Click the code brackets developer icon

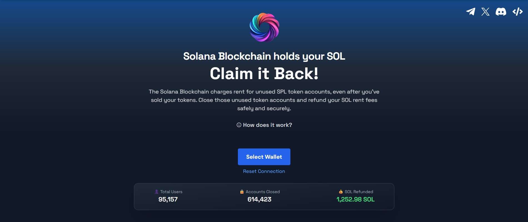click(x=517, y=12)
